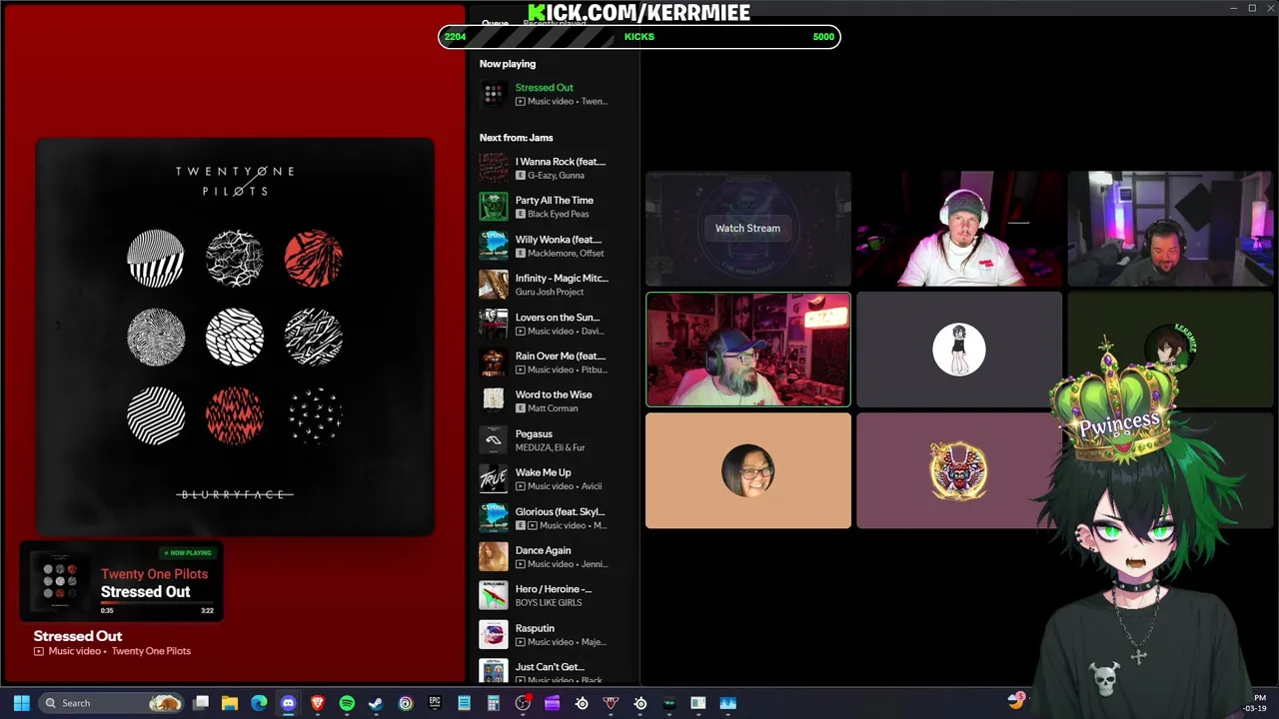Click the Infinity - Magic Mitc... cover thumbnail
The image size is (1279, 719).
494,285
